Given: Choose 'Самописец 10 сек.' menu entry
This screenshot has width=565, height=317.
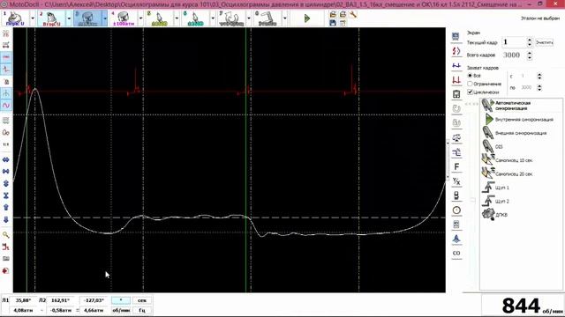Looking at the screenshot, I should [522, 160].
